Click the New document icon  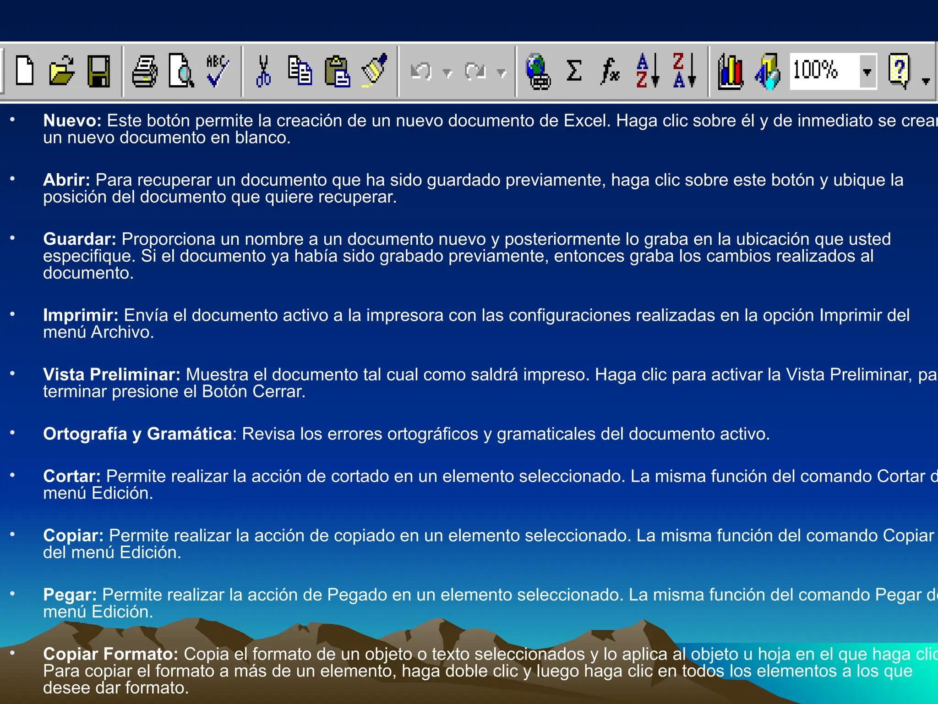coord(25,71)
